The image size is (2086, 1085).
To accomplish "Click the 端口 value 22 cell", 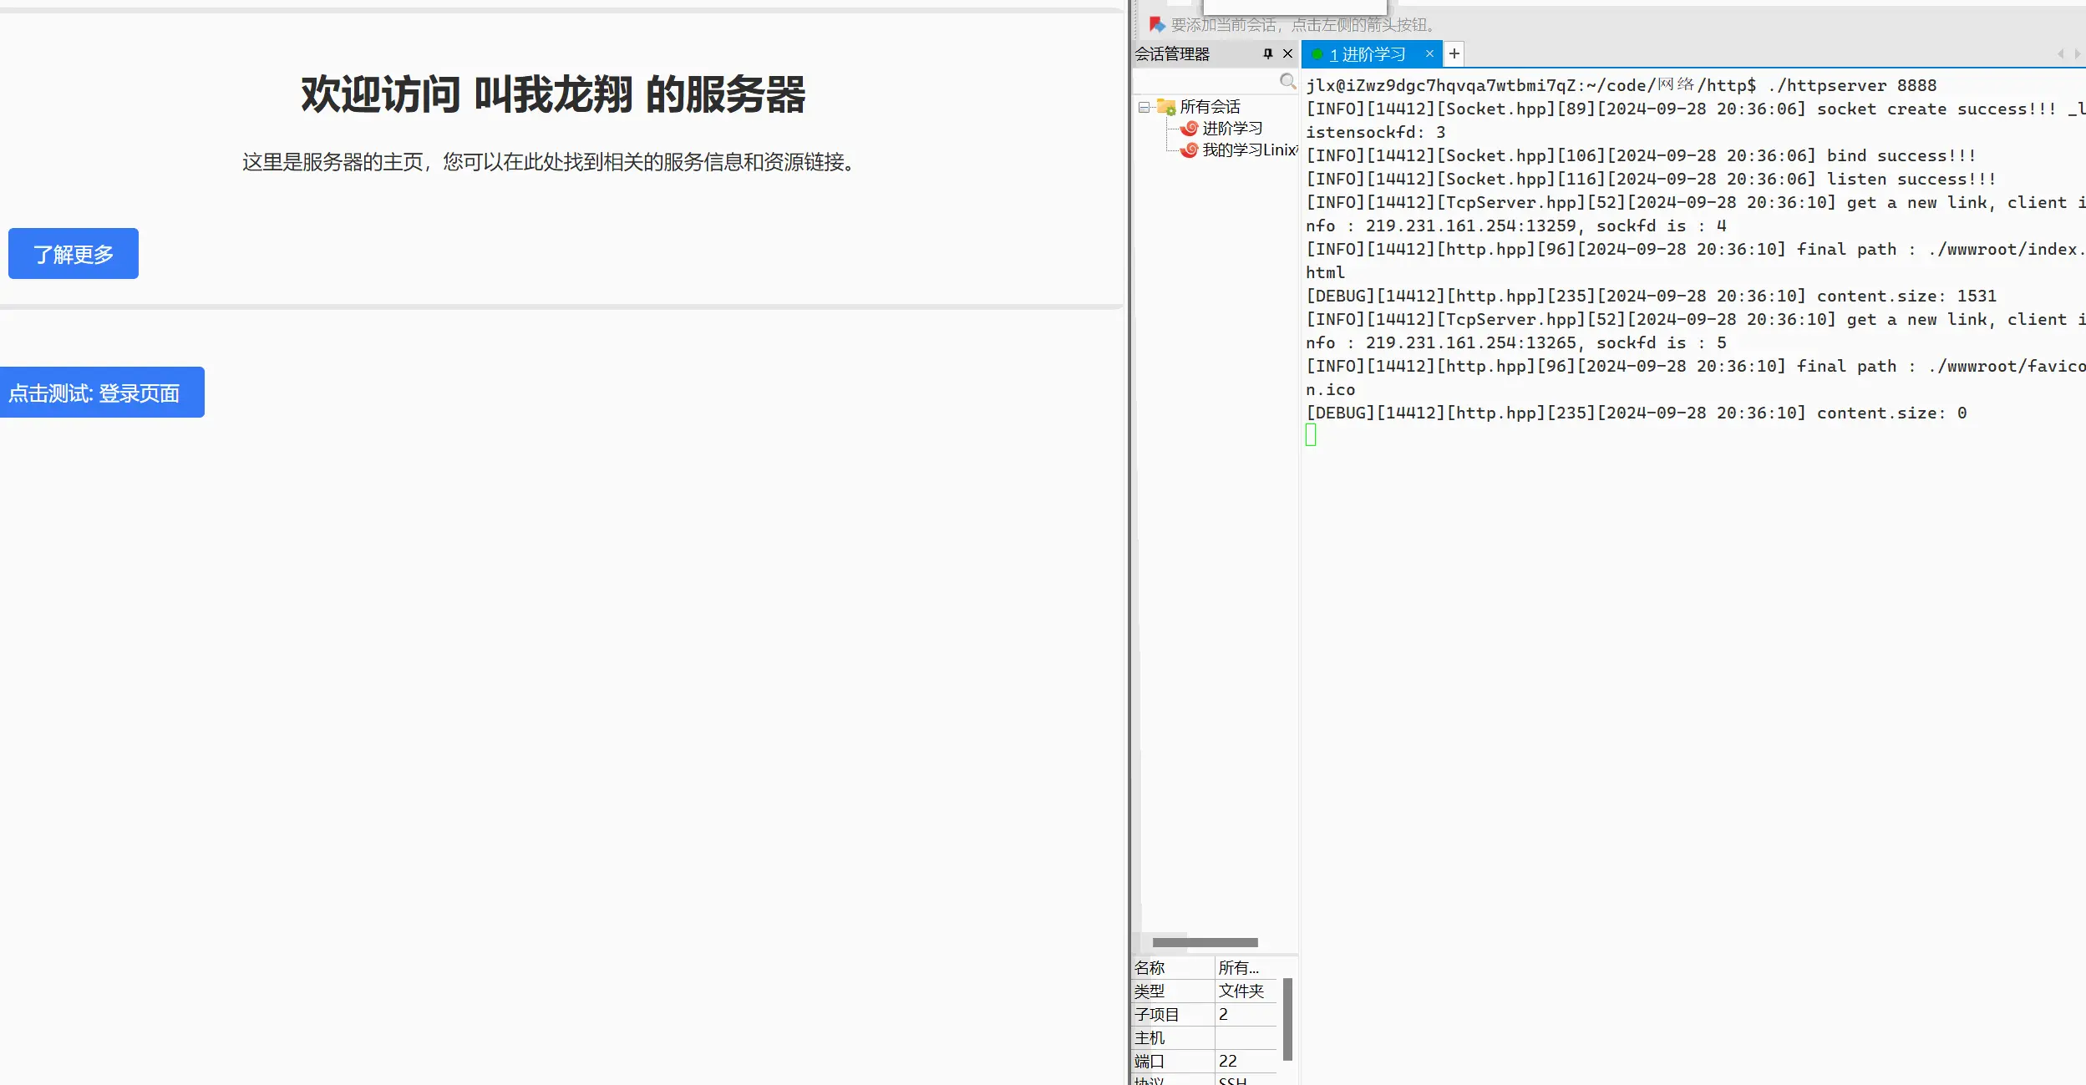I will click(x=1245, y=1062).
